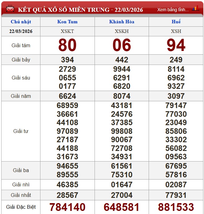Click Khánh Hòa special prize number 648581

(122, 207)
